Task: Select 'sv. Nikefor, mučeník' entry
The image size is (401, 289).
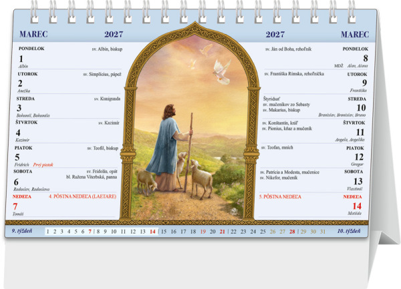Action: pyautogui.click(x=279, y=178)
